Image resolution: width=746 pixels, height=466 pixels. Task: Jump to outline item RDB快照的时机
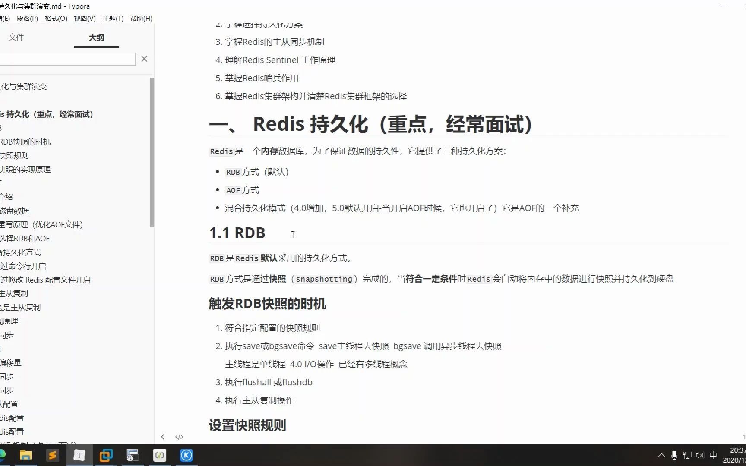[25, 142]
